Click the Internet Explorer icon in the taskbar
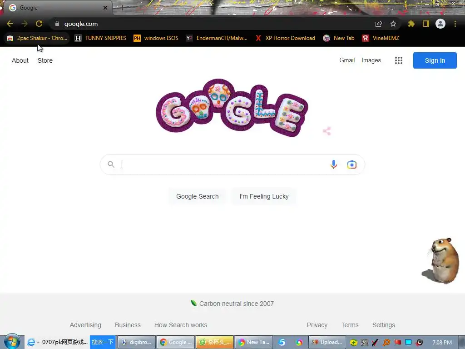 tap(31, 342)
